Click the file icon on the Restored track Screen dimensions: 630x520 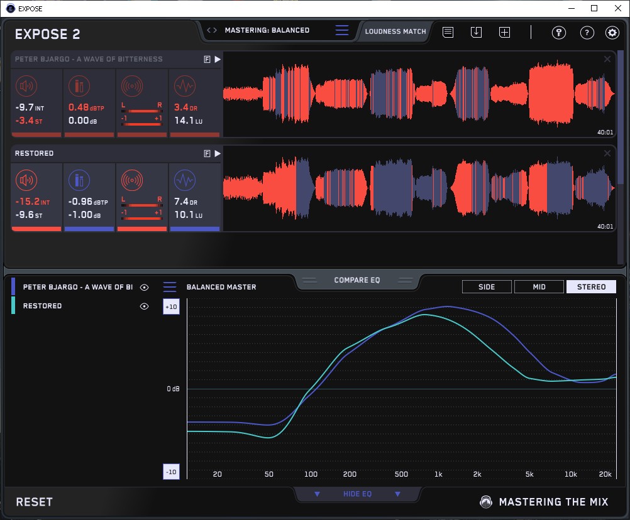click(207, 153)
